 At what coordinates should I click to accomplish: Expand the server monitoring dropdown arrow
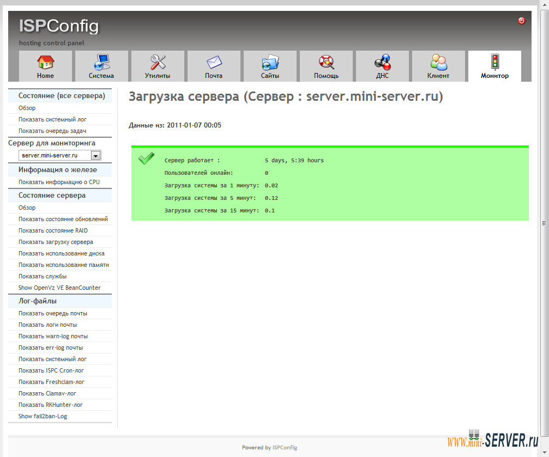point(95,155)
